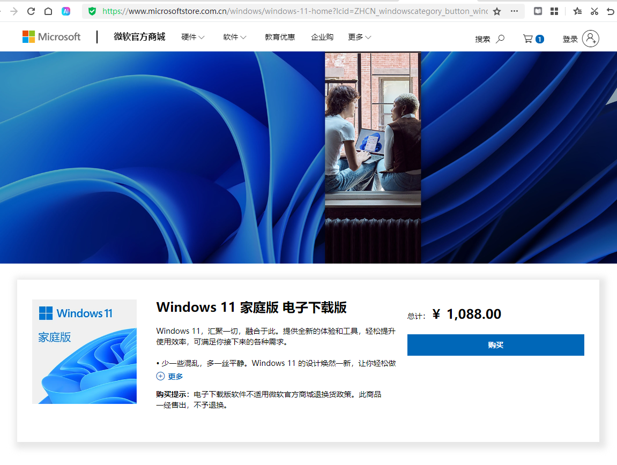Image resolution: width=617 pixels, height=465 pixels.
Task: Open the shopping cart icon
Action: [527, 39]
